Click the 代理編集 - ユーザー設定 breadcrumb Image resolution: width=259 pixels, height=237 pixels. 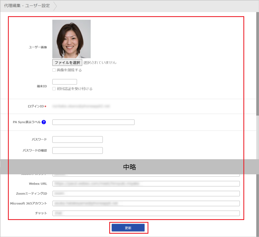(27, 6)
